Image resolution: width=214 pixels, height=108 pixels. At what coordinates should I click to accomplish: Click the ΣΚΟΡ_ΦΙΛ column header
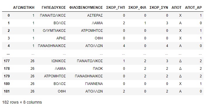click(x=137, y=8)
